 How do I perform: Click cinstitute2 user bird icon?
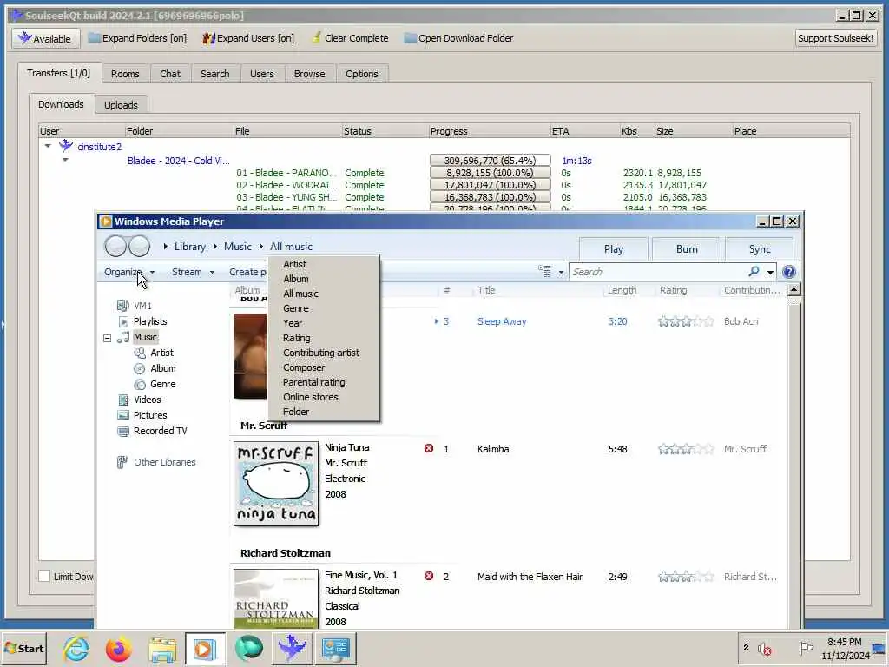(x=66, y=146)
